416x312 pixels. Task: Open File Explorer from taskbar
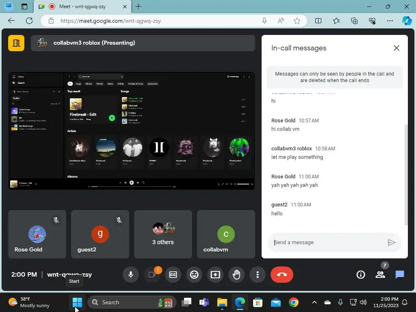click(222, 302)
